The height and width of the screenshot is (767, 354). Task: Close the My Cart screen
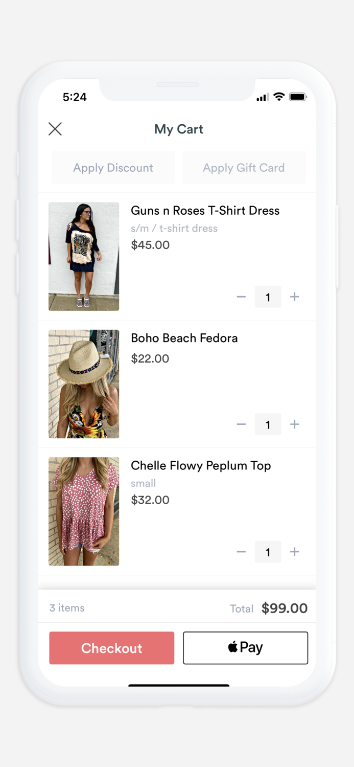coord(55,129)
